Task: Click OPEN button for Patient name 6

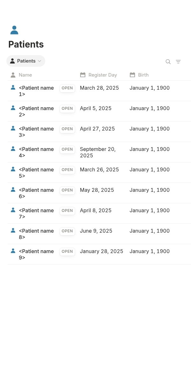Action: pos(67,190)
